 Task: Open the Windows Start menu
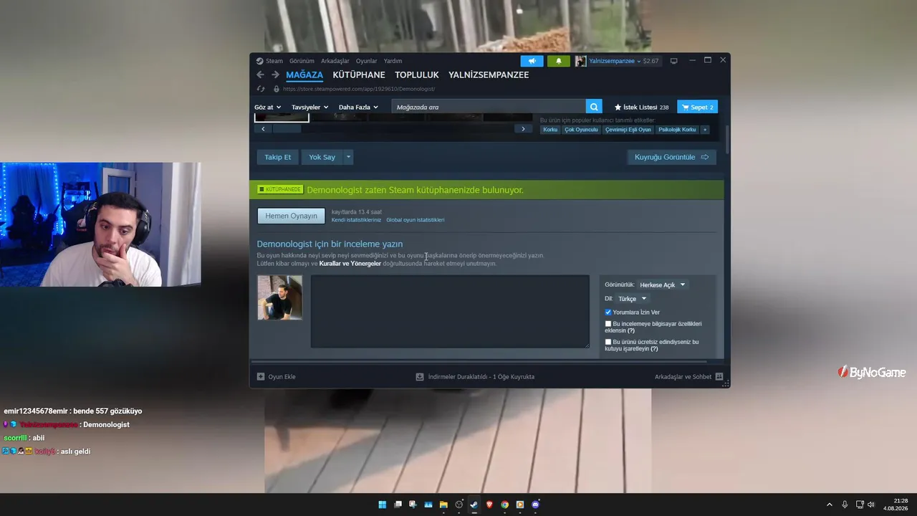383,505
